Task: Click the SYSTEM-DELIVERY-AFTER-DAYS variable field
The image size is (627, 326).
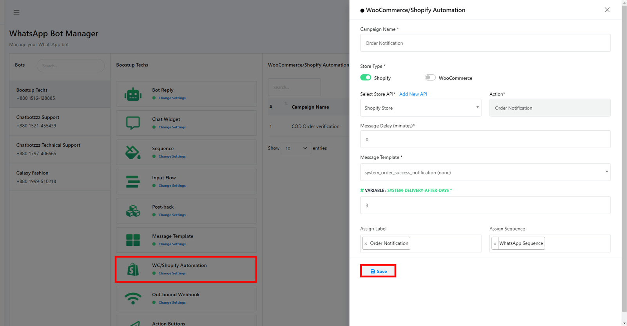Action: (485, 205)
